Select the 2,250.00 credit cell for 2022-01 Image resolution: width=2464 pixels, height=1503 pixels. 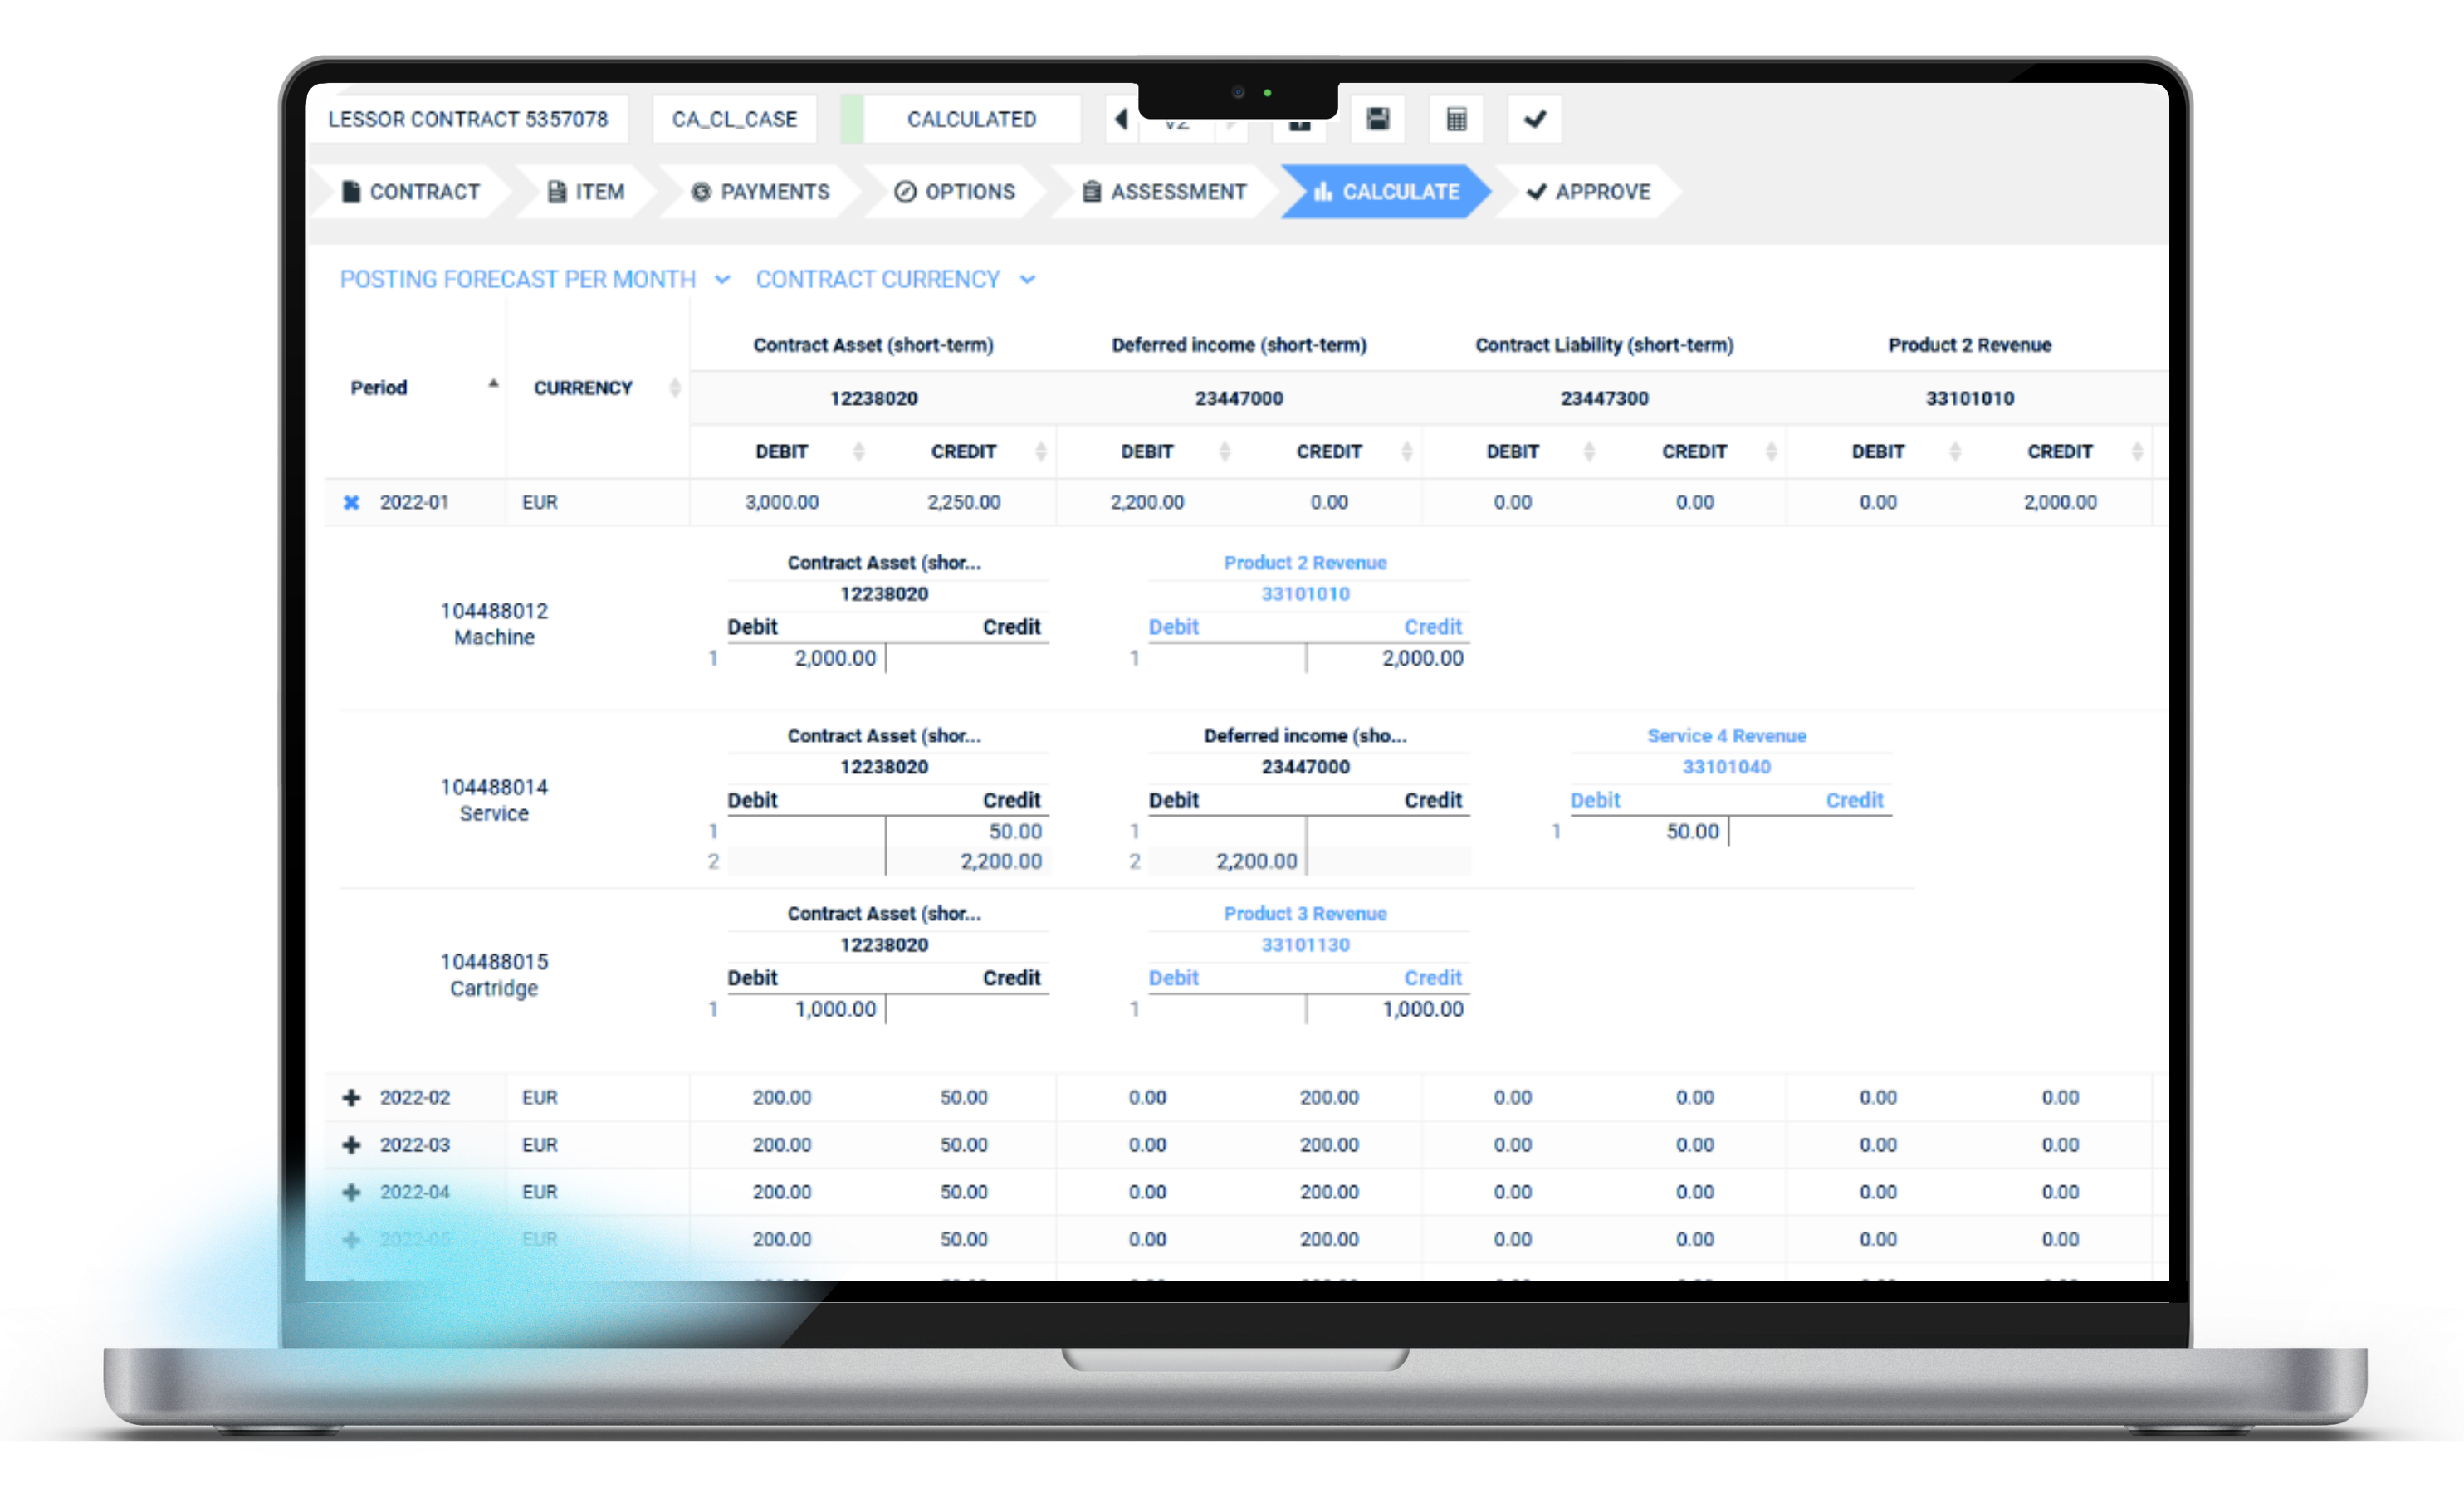point(963,502)
